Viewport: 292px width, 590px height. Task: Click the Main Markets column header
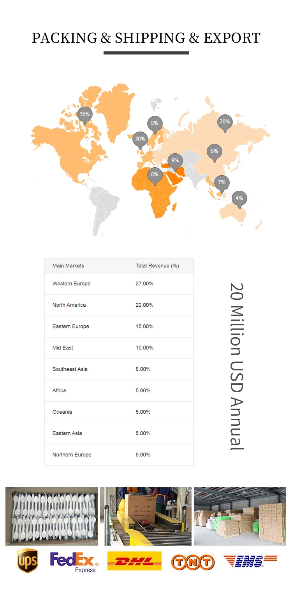click(x=68, y=266)
